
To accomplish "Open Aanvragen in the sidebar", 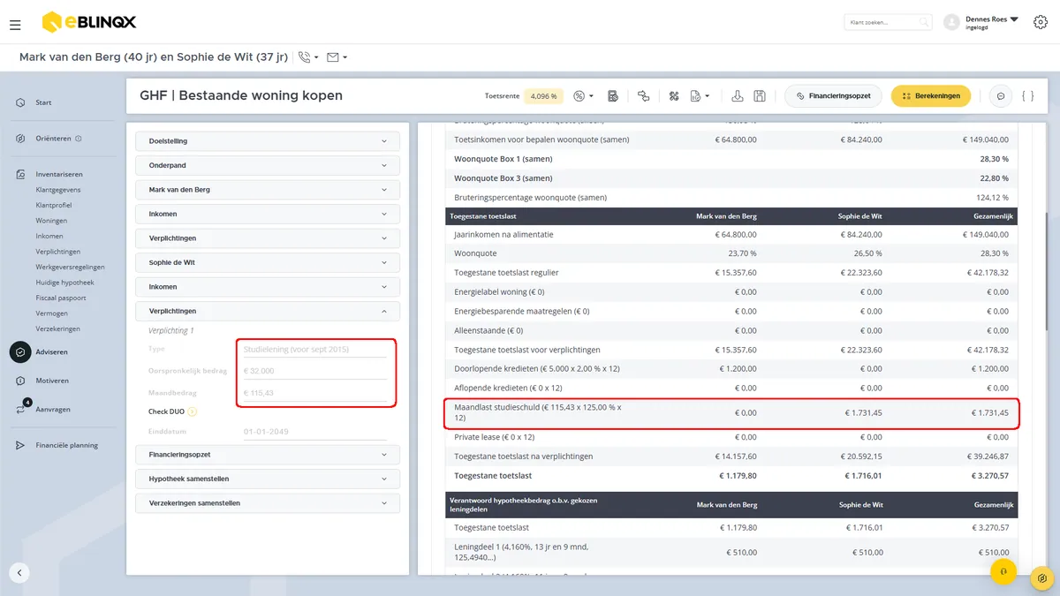I will click(53, 409).
